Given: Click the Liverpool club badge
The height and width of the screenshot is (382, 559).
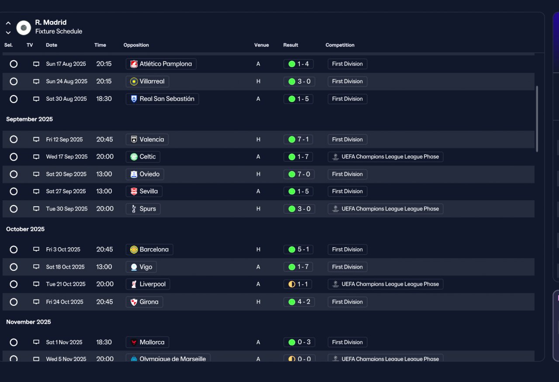Looking at the screenshot, I should (134, 284).
